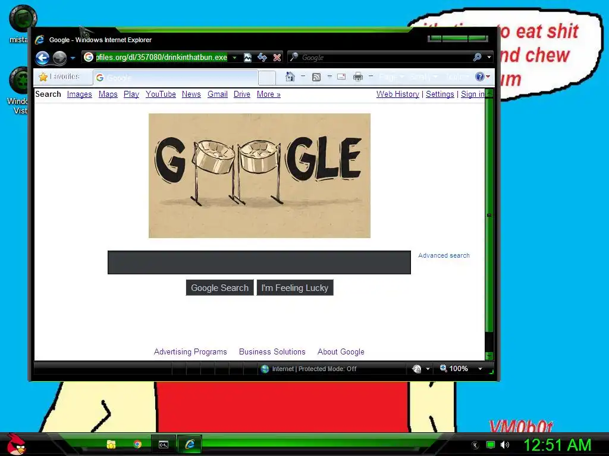Click the Sign in link
Viewport: 609px width, 456px height.
coord(473,94)
